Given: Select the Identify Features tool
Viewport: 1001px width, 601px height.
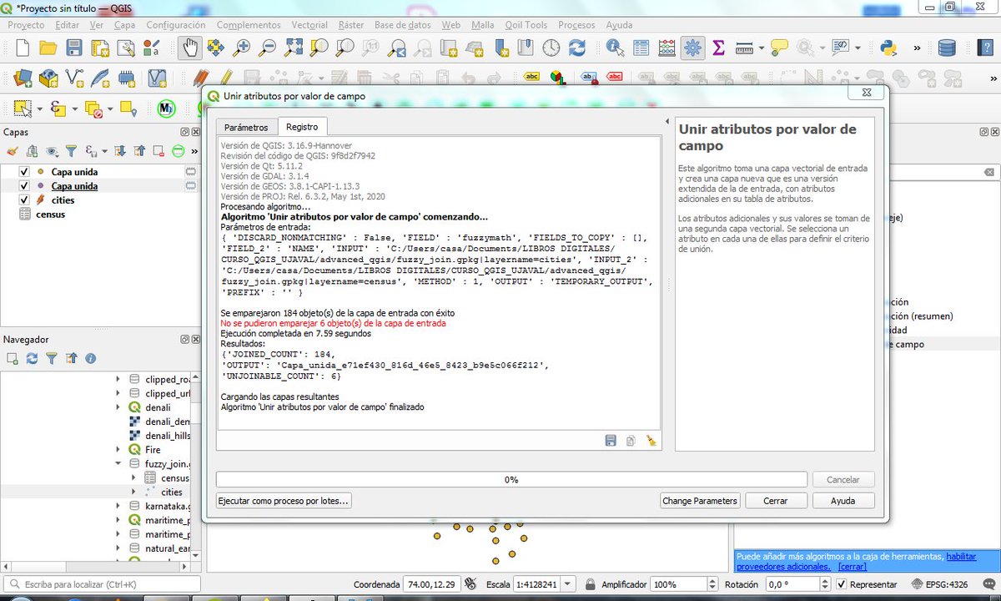Looking at the screenshot, I should point(616,48).
